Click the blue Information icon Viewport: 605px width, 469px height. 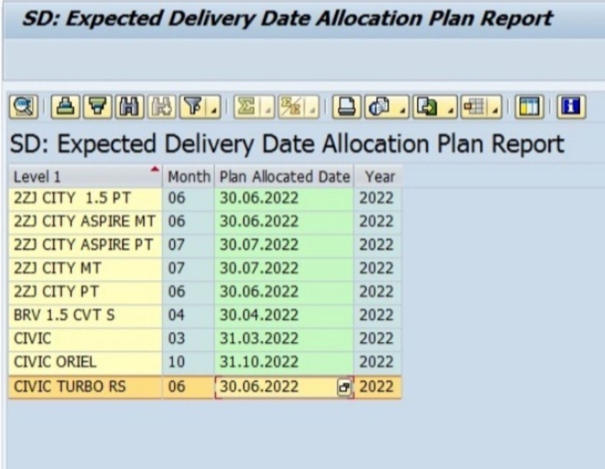pyautogui.click(x=571, y=107)
